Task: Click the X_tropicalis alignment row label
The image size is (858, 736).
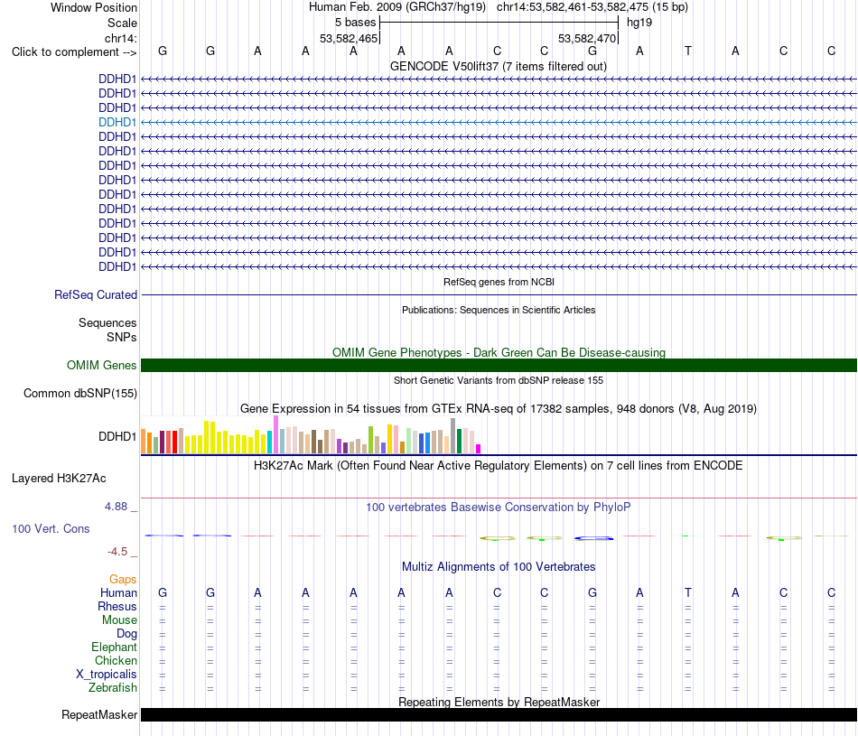Action: (x=107, y=675)
